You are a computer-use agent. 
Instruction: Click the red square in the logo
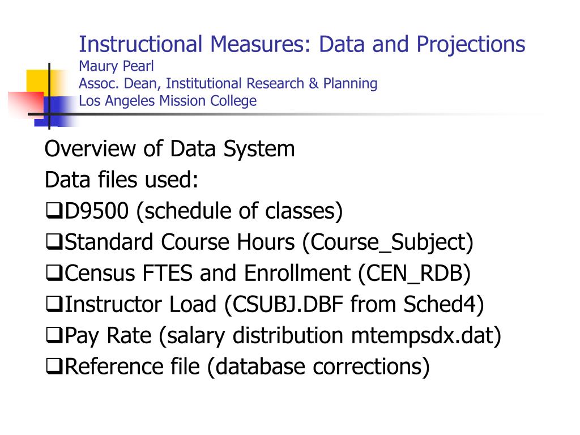click(x=27, y=104)
